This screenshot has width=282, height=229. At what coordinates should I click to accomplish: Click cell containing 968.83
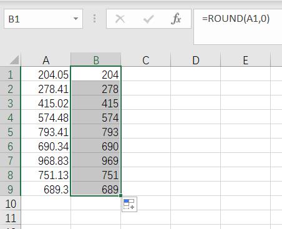coord(46,160)
